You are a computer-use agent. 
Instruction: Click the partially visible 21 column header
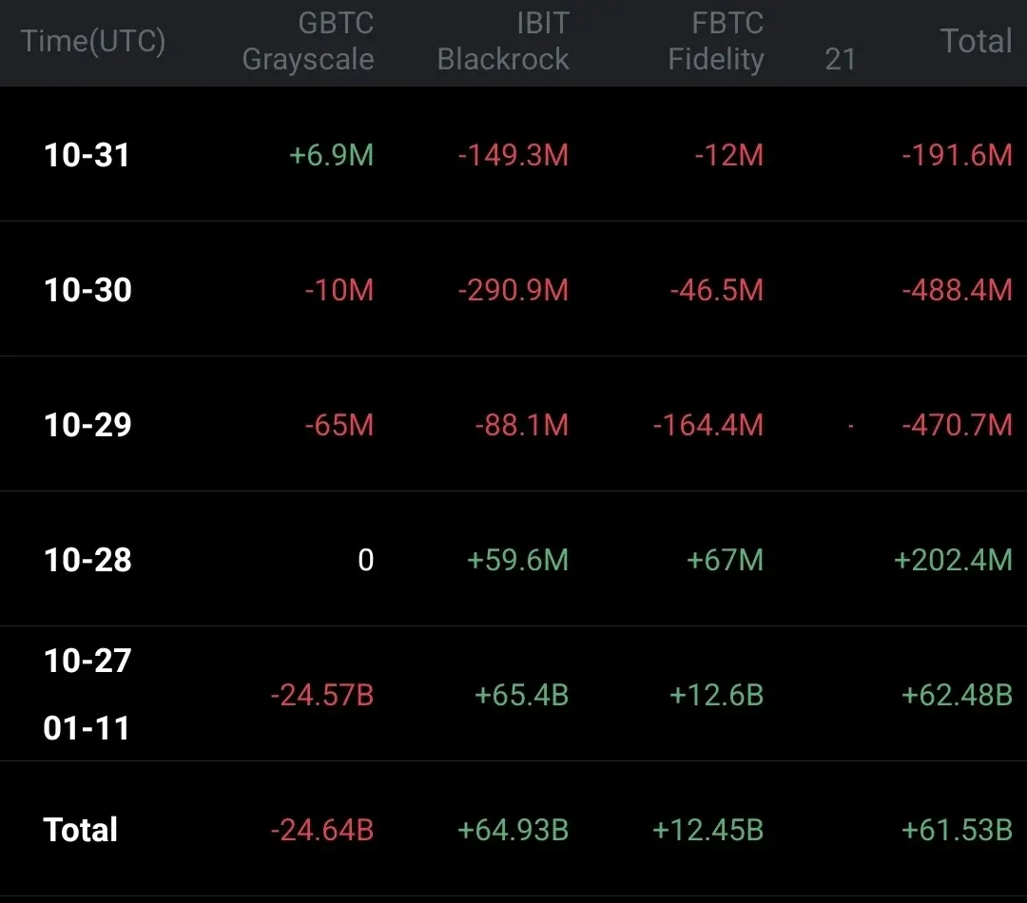click(840, 60)
